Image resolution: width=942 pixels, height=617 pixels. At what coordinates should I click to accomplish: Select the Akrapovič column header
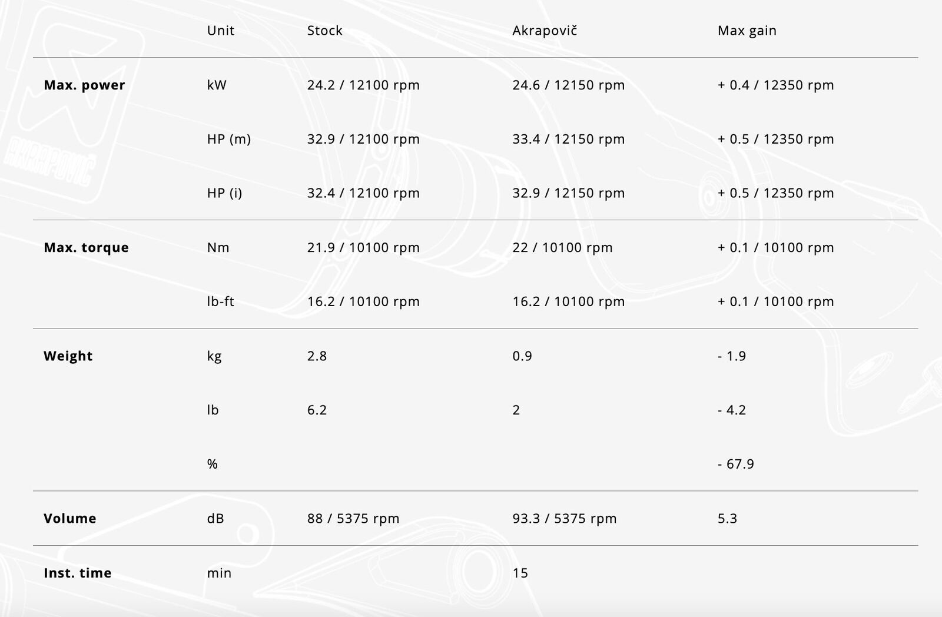[x=545, y=31]
